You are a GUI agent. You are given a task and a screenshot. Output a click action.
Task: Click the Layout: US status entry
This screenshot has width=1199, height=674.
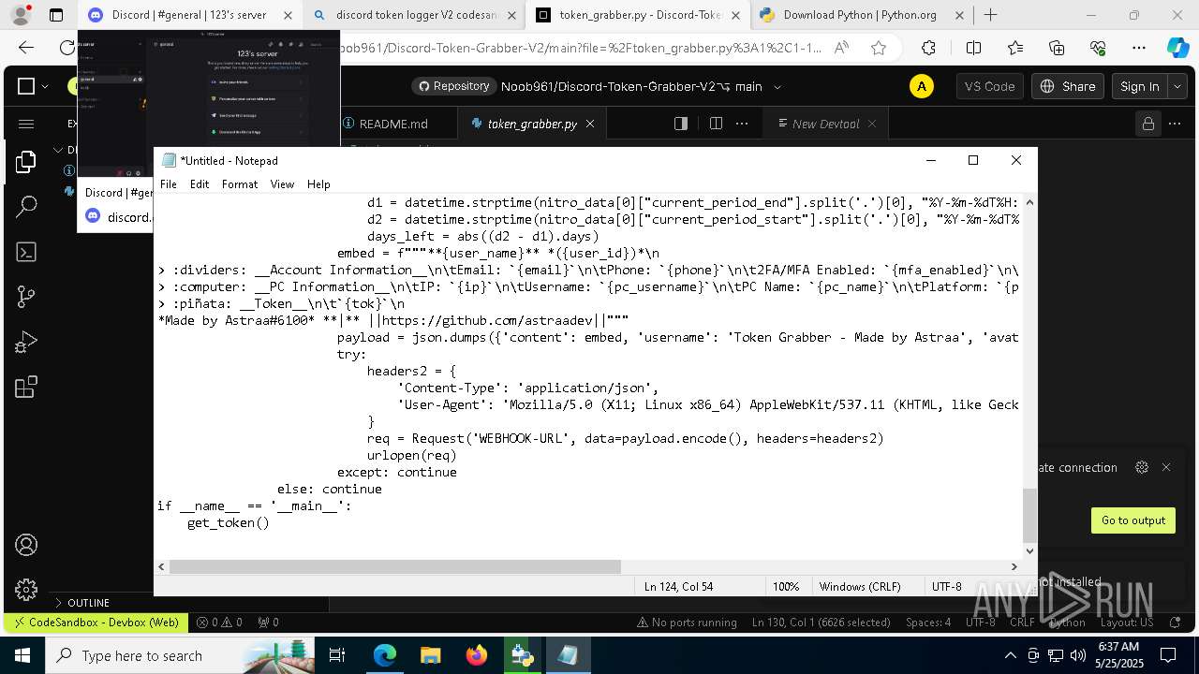(1127, 622)
